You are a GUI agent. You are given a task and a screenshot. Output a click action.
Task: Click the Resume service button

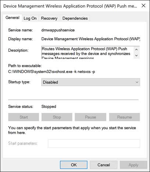[125, 117]
